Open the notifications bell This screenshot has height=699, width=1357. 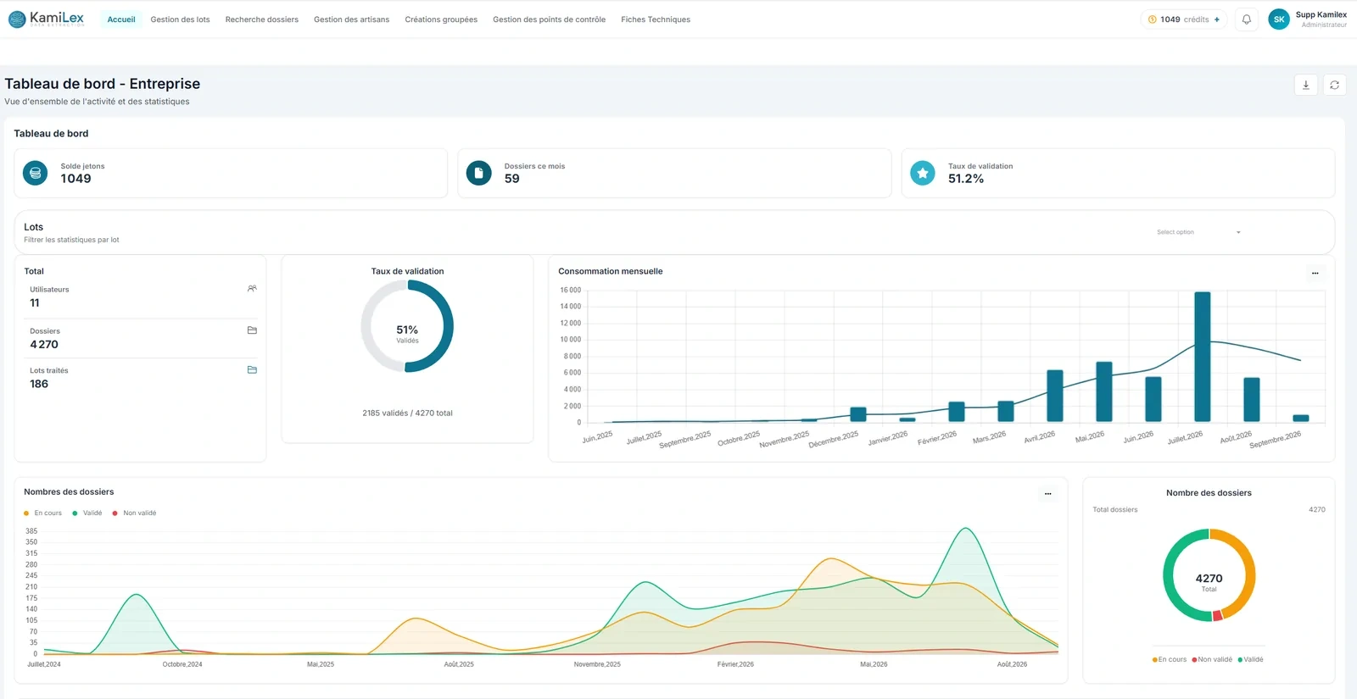(1246, 19)
